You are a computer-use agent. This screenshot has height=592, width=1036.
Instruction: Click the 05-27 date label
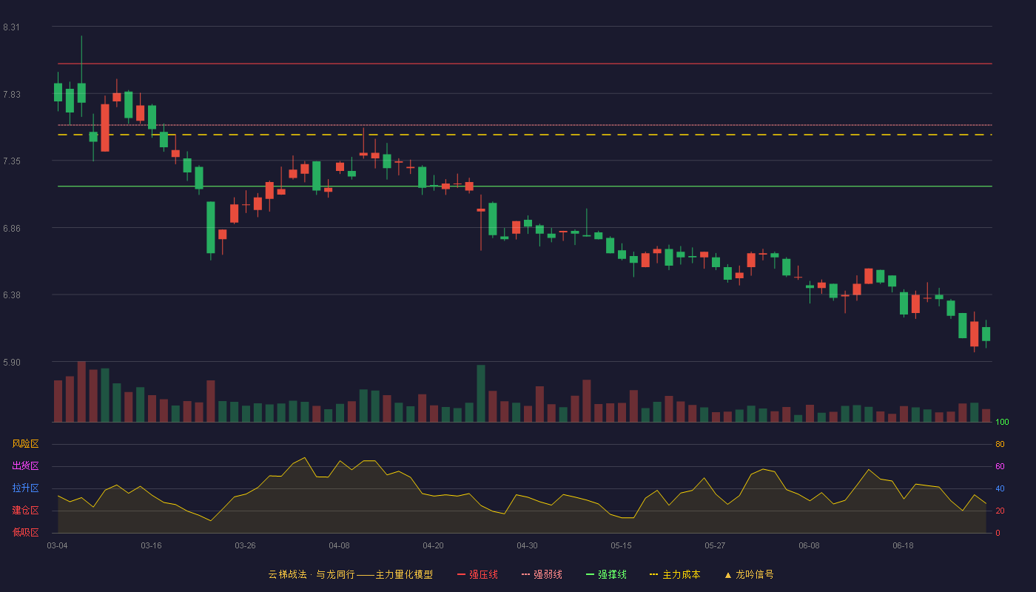(x=715, y=545)
